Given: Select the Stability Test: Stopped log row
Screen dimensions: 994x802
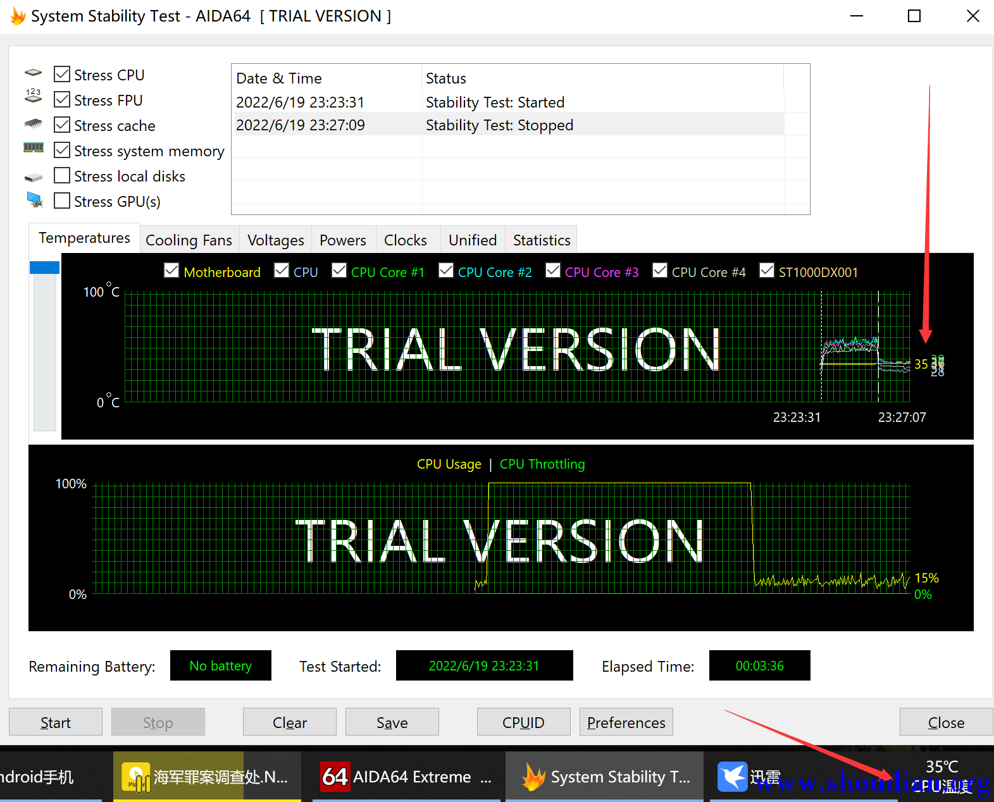Looking at the screenshot, I should pyautogui.click(x=507, y=125).
